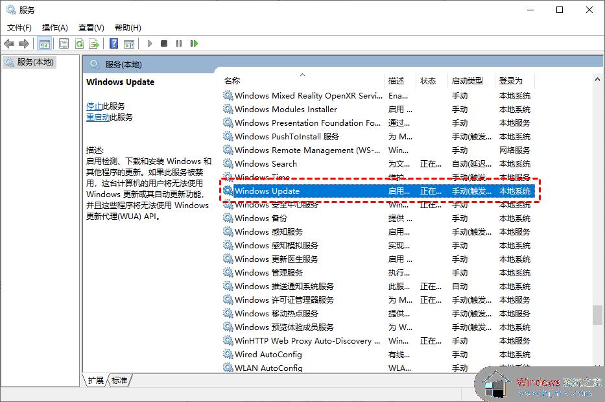This screenshot has width=605, height=402.
Task: Click 自动 startup type of Windows 推送通知系统服务
Action: tap(460, 286)
